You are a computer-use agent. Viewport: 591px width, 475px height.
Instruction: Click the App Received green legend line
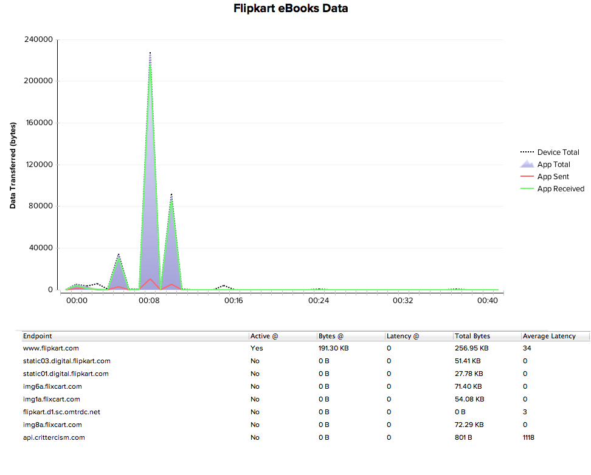[527, 188]
